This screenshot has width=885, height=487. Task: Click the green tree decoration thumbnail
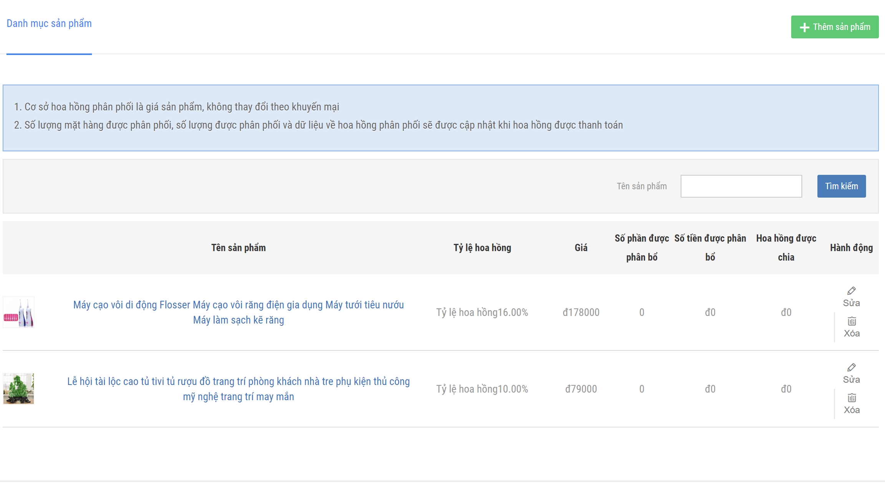click(x=18, y=388)
